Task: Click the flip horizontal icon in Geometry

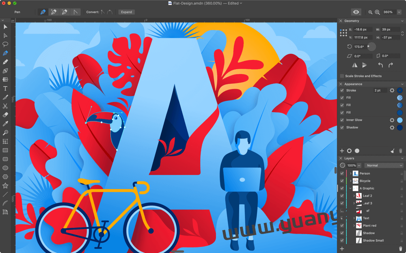Action: 355,65
